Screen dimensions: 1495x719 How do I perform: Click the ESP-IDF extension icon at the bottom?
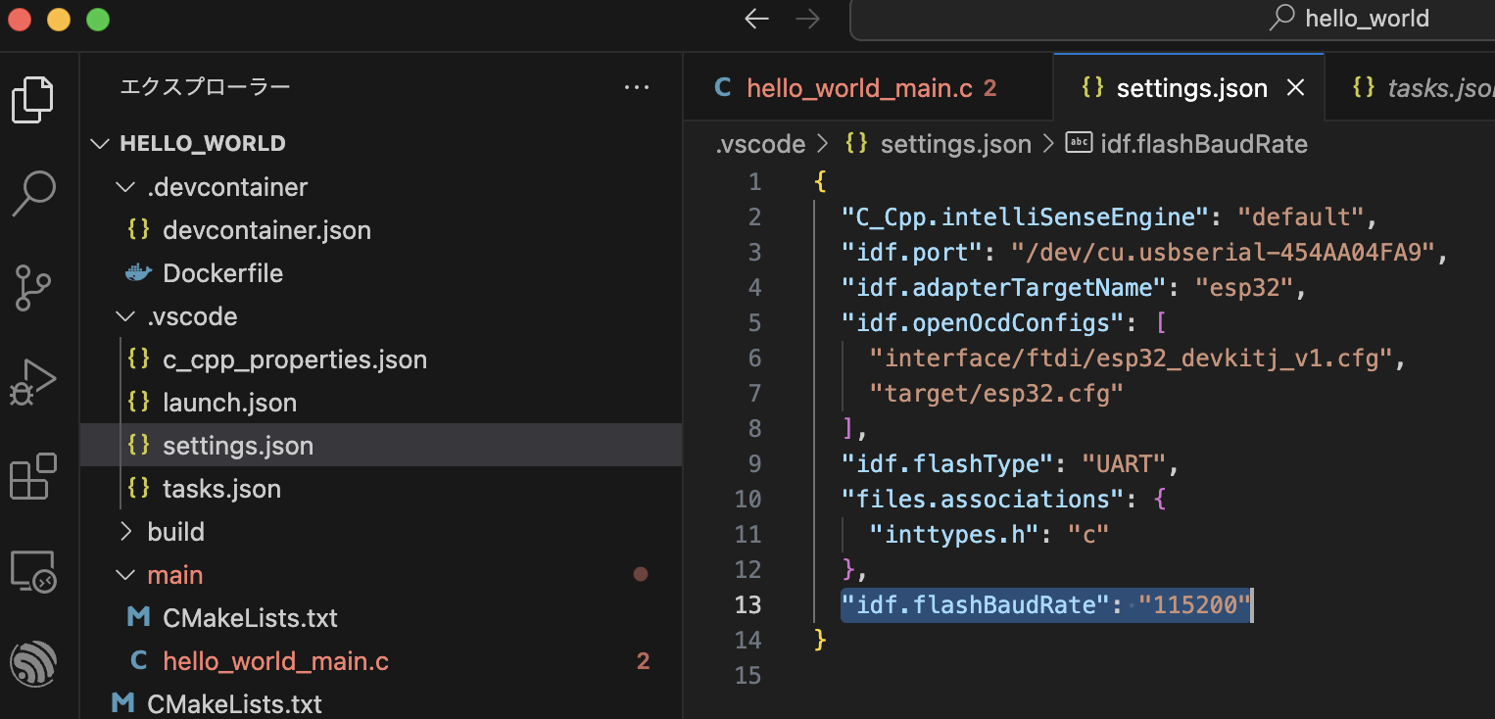[x=34, y=663]
